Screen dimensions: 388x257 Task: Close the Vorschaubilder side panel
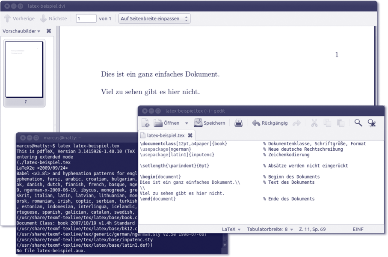tap(49, 31)
